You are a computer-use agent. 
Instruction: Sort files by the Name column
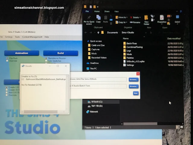126,38
